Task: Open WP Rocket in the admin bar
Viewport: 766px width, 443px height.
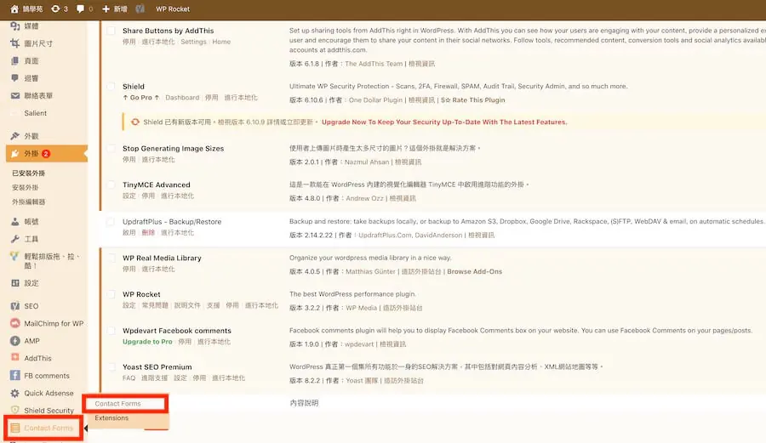Action: coord(173,9)
